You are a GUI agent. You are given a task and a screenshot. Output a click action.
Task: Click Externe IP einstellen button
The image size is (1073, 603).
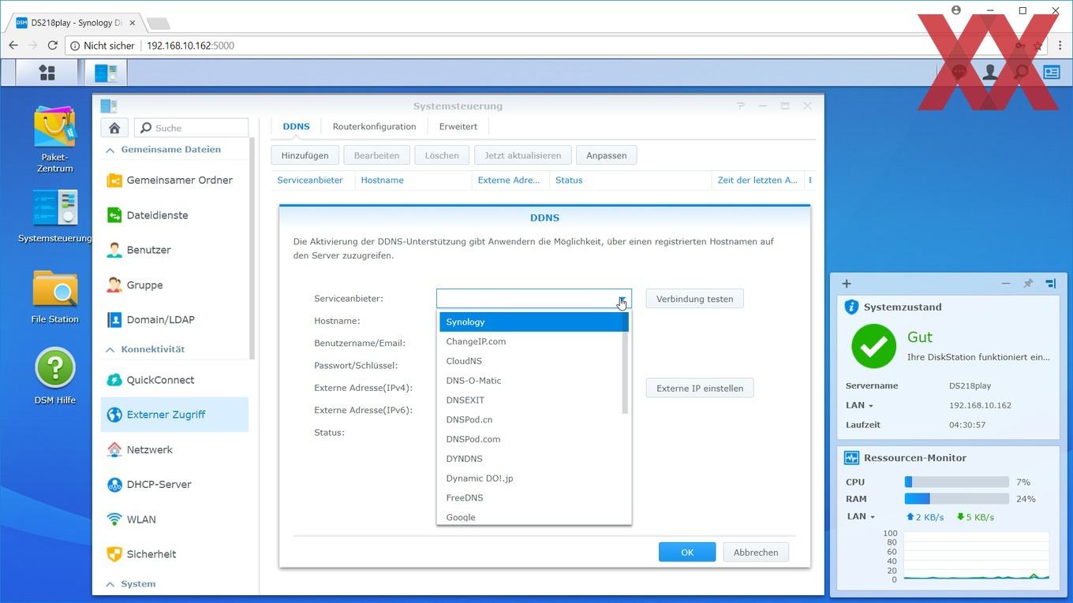pyautogui.click(x=700, y=388)
